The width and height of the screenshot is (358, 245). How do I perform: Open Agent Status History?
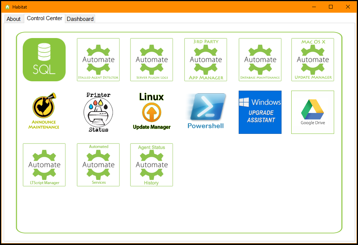click(x=152, y=165)
